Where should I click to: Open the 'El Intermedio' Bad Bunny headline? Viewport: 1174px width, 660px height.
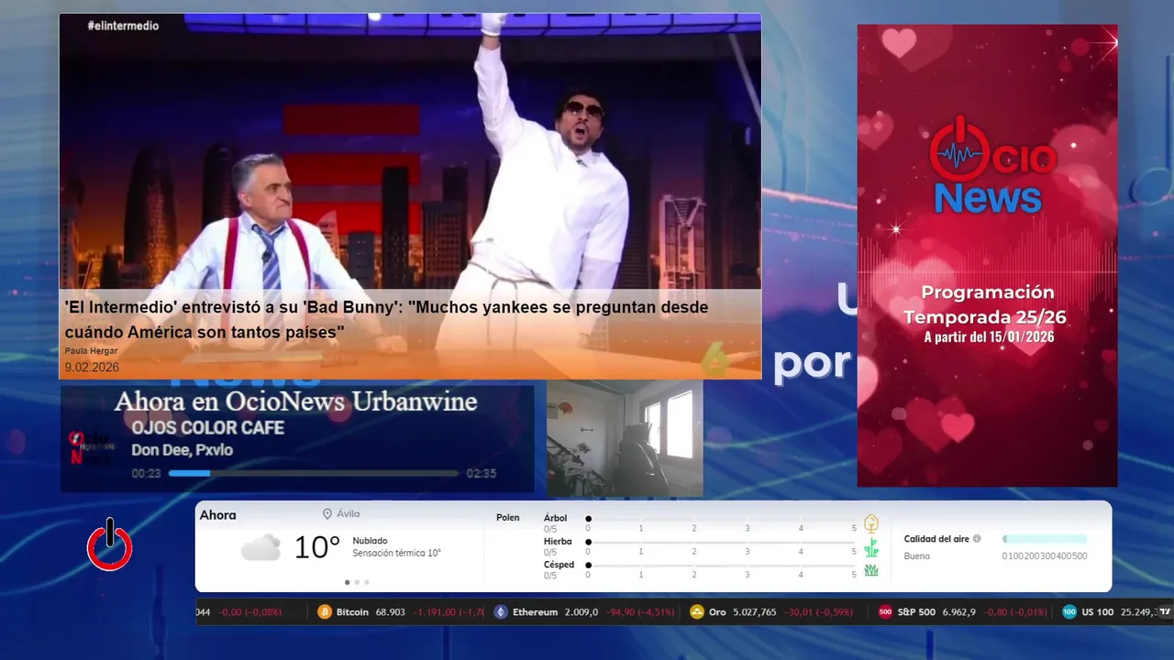pyautogui.click(x=386, y=320)
